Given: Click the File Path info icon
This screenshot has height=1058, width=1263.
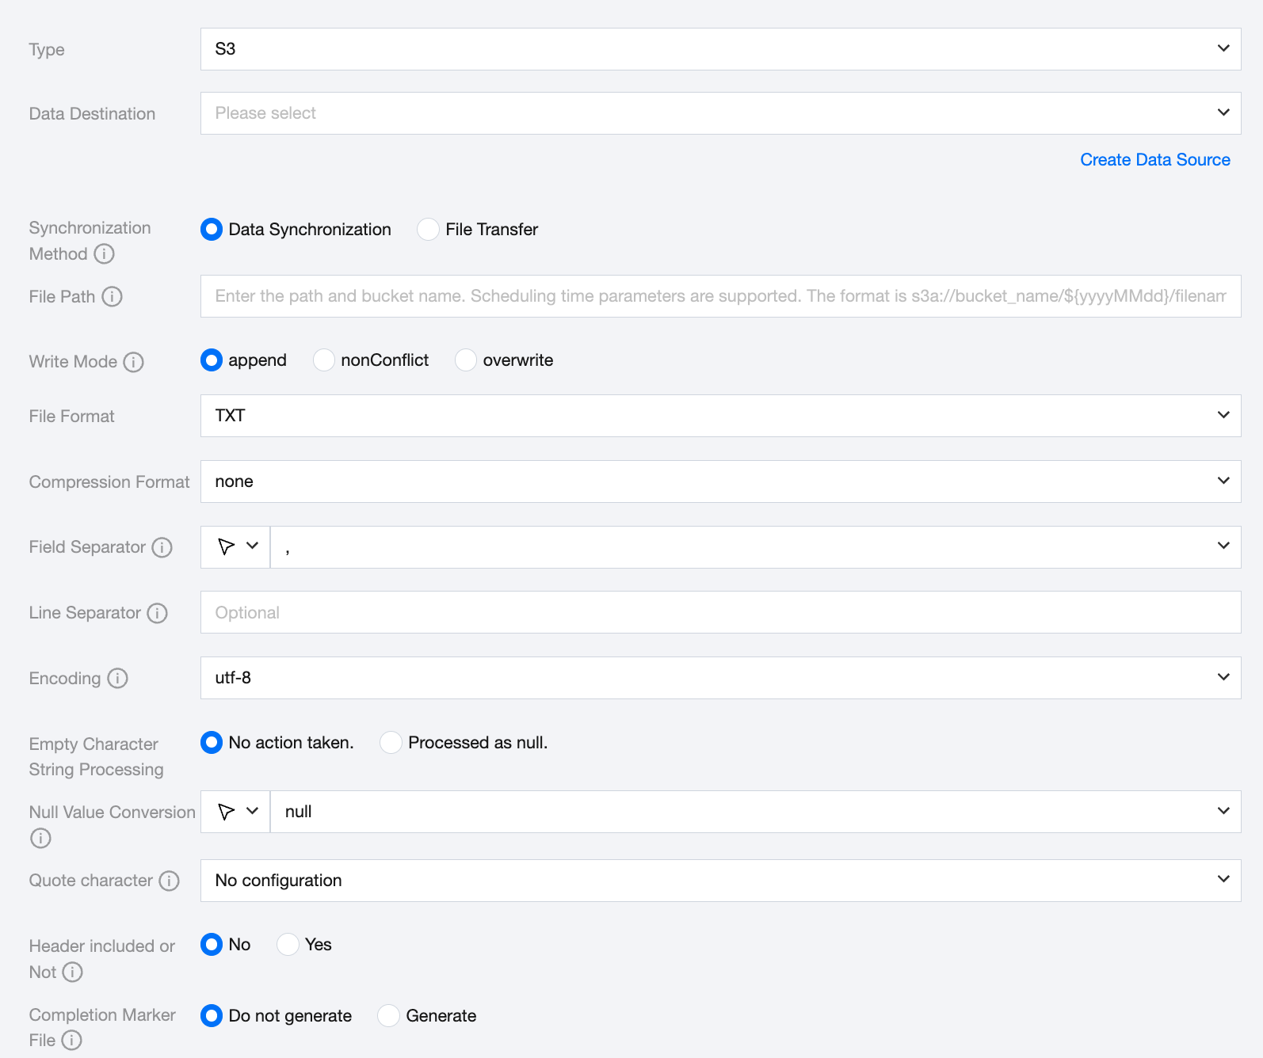Looking at the screenshot, I should 113,297.
